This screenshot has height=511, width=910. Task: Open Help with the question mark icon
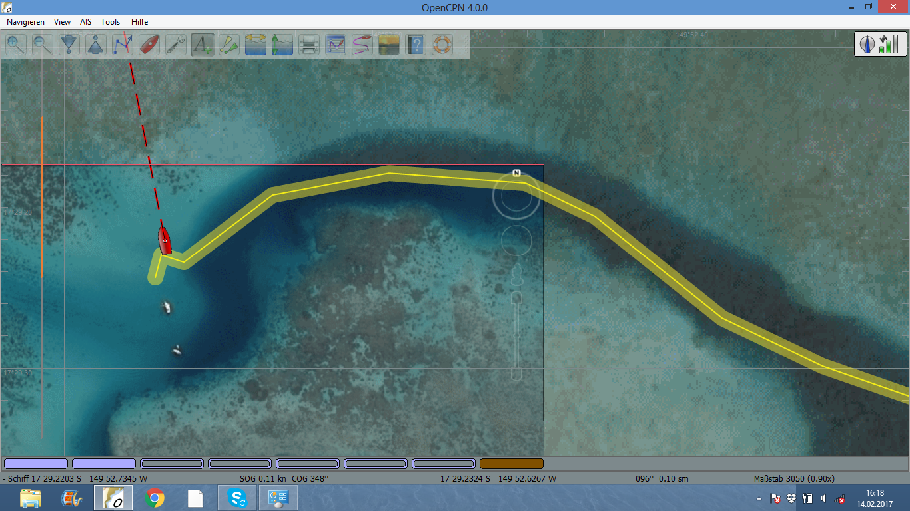pyautogui.click(x=415, y=45)
